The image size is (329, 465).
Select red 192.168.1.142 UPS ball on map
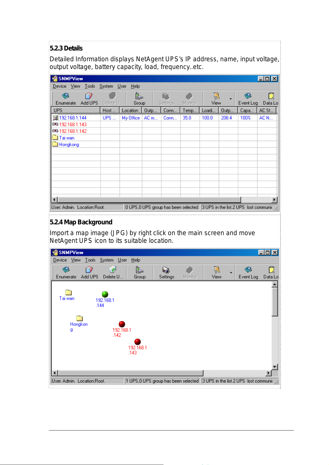tap(122, 324)
